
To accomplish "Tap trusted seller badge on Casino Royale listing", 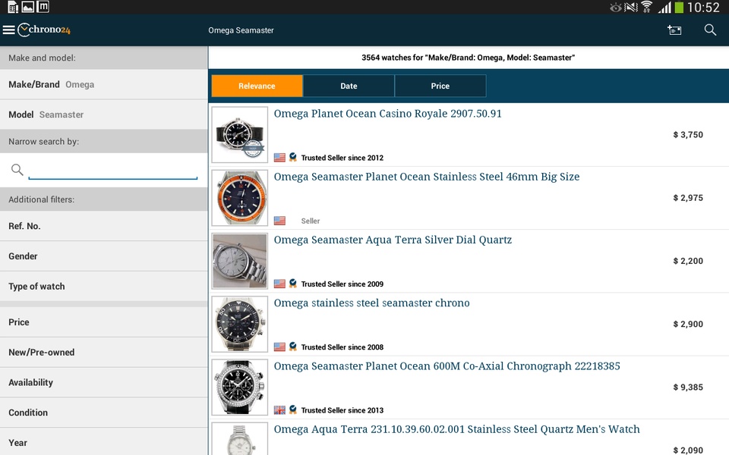I will [293, 158].
